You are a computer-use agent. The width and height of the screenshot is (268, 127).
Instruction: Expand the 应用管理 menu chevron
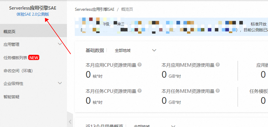60,44
